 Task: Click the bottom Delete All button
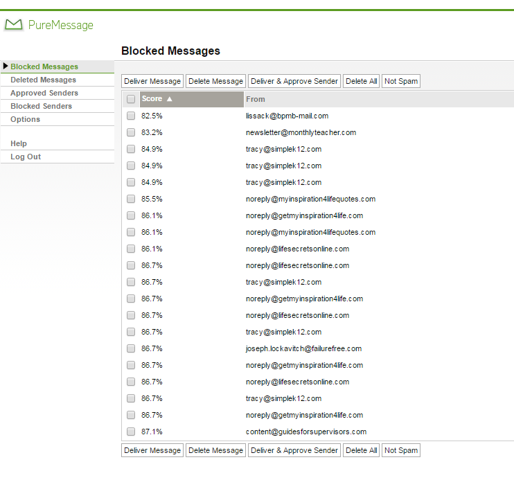point(361,450)
